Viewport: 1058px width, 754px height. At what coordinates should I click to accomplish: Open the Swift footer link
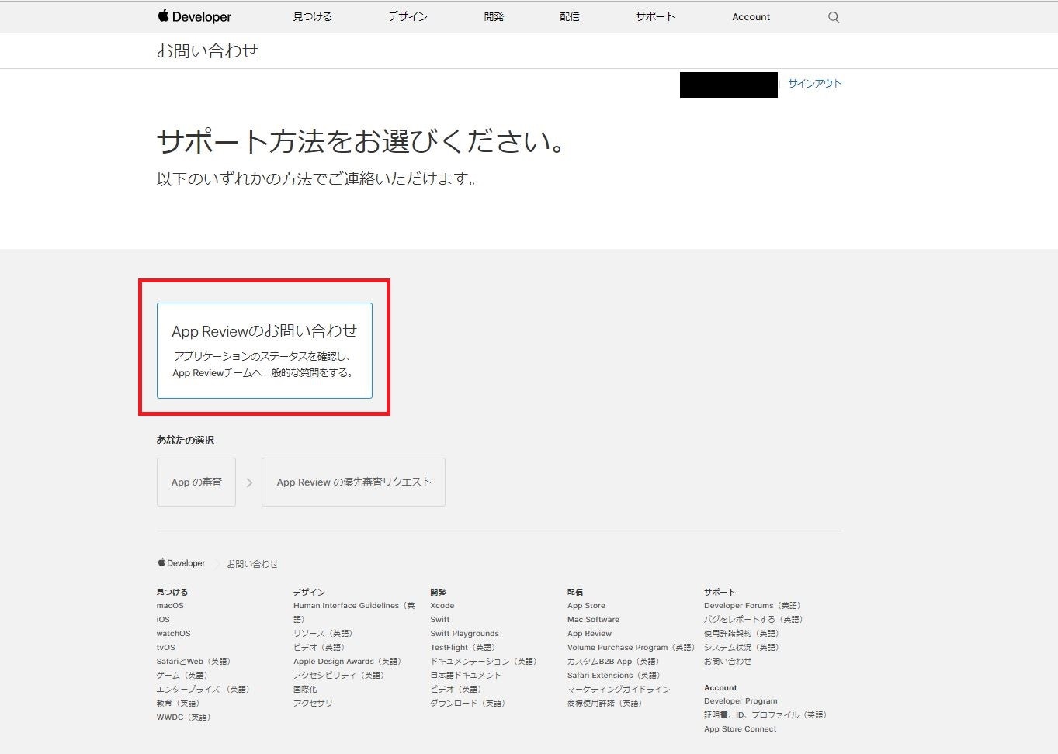click(440, 620)
